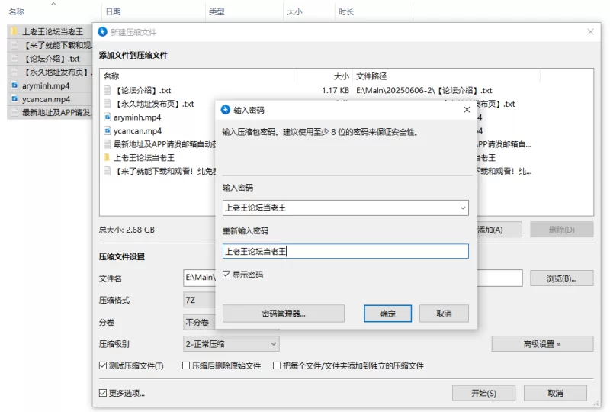Open the 输入密码 combo box dropdown arrow

point(463,208)
